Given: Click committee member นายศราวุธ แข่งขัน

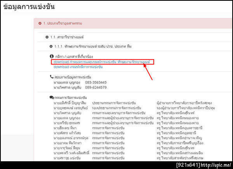Looking at the screenshot, I should tap(67, 158).
